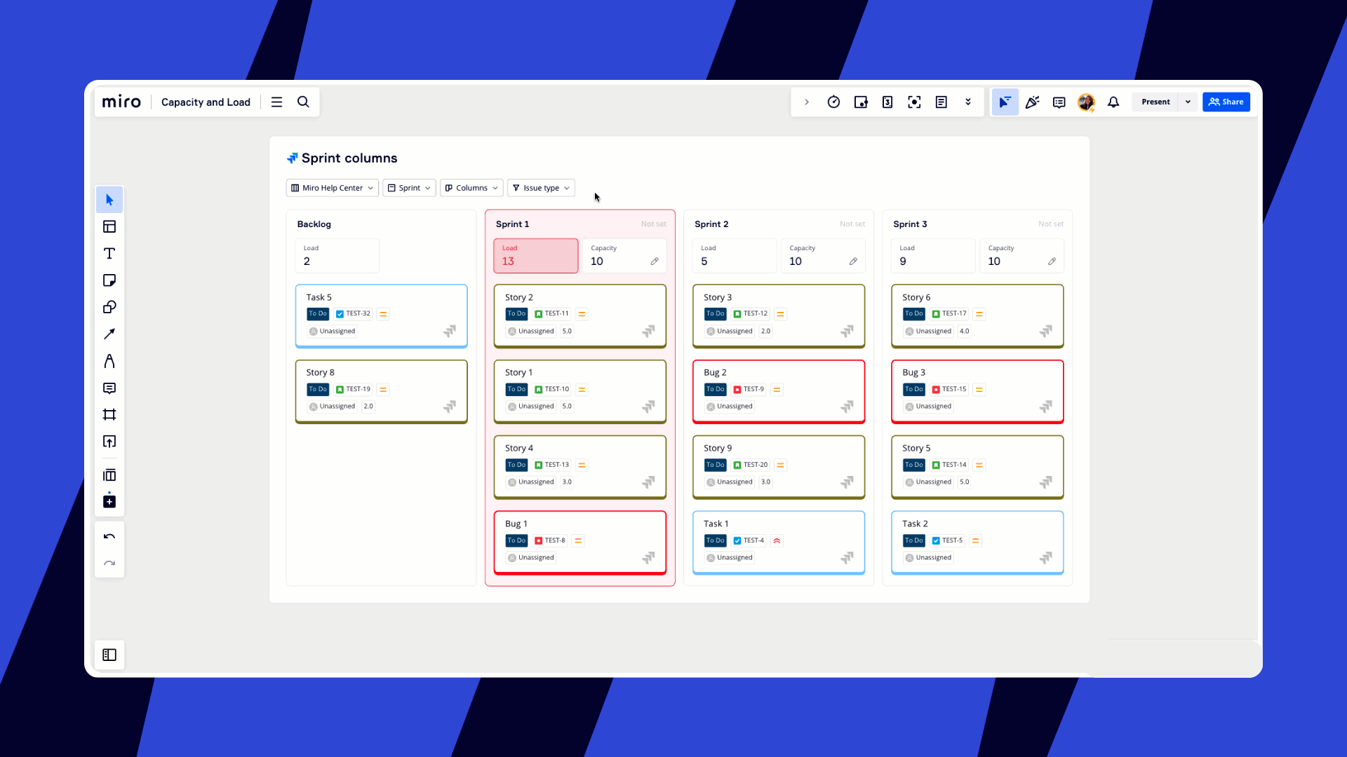Select the sticky note tool
Viewport: 1347px width, 757px height.
coord(109,280)
